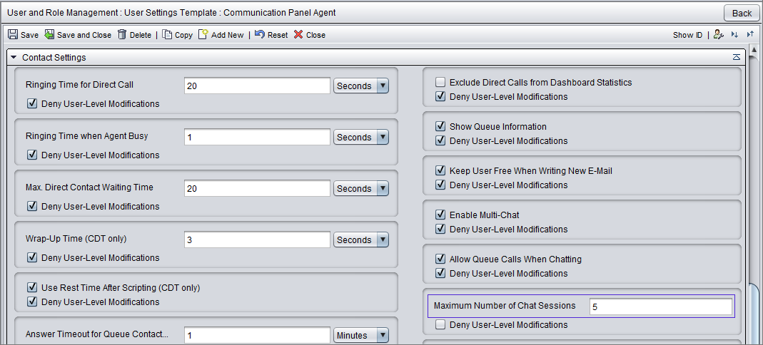Collapse the Contact Settings section triangle
Image resolution: width=763 pixels, height=345 pixels.
[x=14, y=57]
